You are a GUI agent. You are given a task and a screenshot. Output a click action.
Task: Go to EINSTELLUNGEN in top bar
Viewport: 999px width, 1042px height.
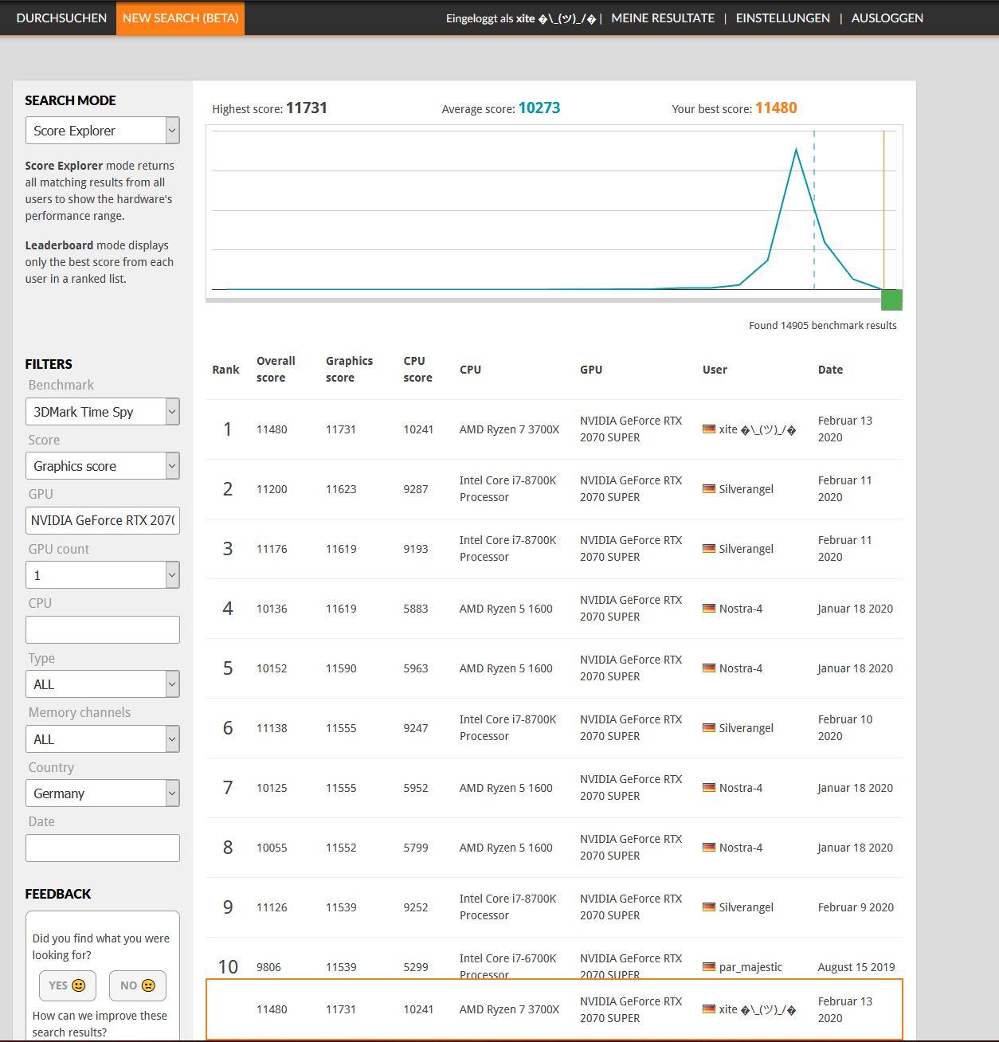783,18
